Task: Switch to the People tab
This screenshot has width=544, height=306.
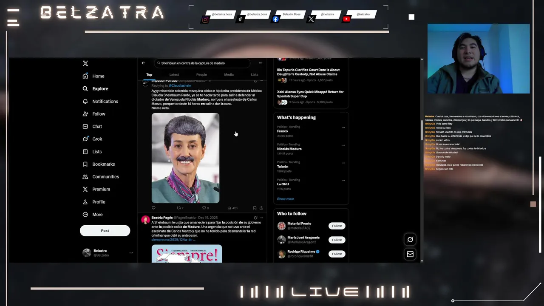Action: (x=201, y=74)
